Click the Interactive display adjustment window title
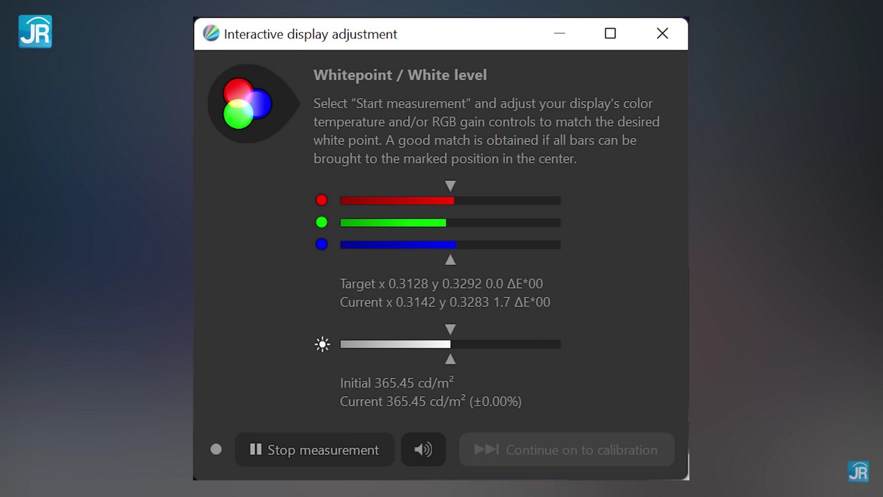Screen dimensions: 883x497 [310, 34]
